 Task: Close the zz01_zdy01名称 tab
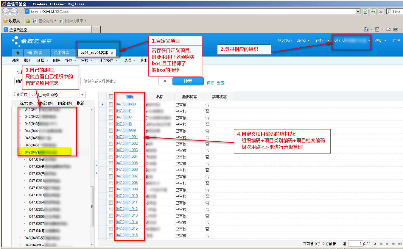pos(112,53)
